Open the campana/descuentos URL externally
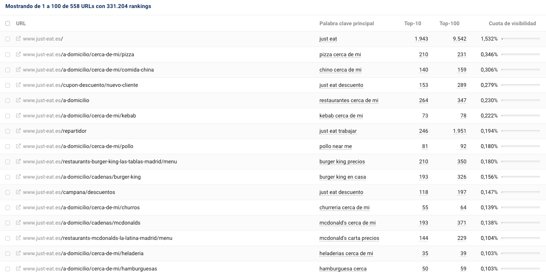The width and height of the screenshot is (546, 272). pyautogui.click(x=18, y=192)
